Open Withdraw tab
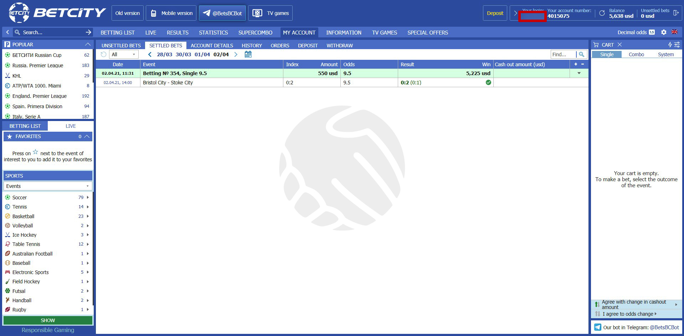684x336 pixels. pos(339,45)
